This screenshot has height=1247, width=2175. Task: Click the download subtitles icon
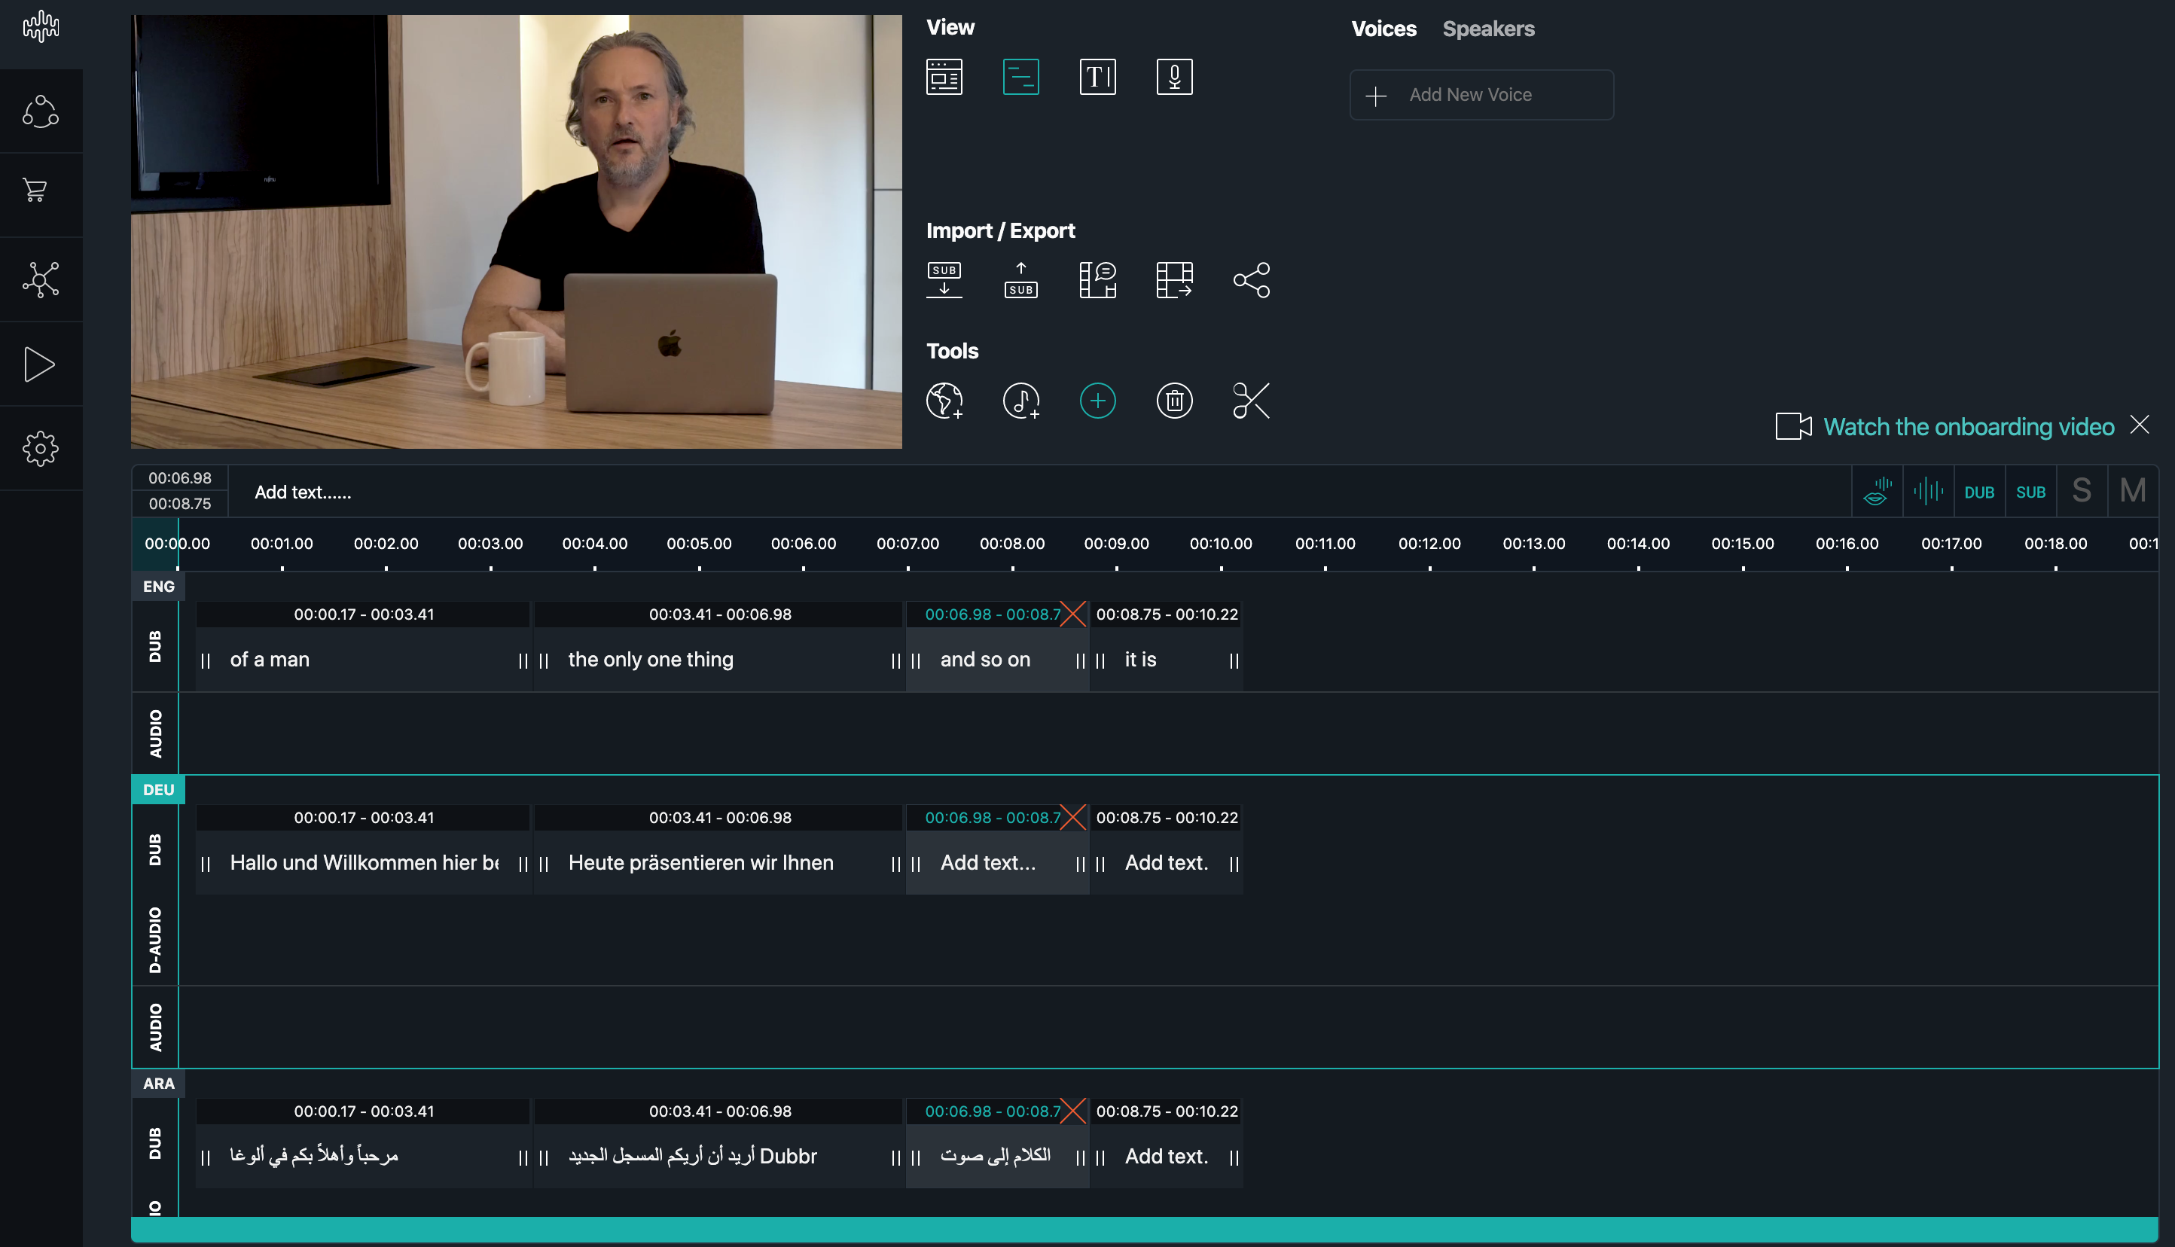944,280
